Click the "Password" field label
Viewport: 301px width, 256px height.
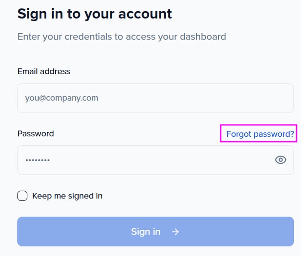pyautogui.click(x=35, y=134)
